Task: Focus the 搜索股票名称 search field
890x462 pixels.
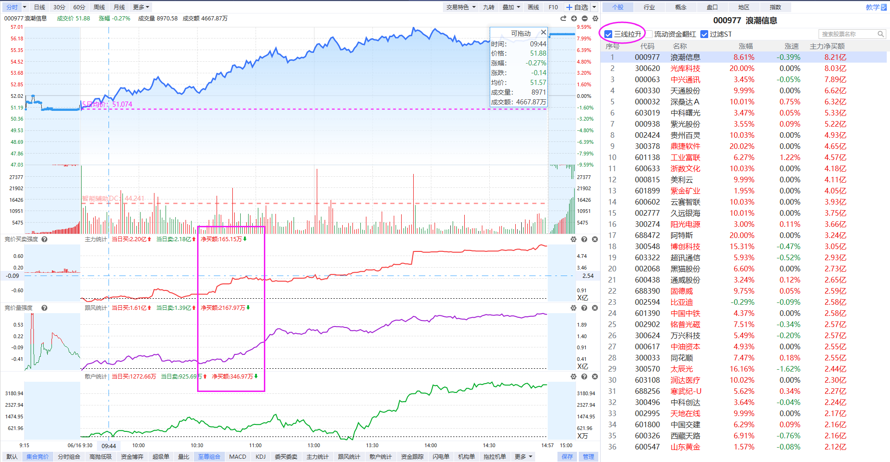Action: 848,34
